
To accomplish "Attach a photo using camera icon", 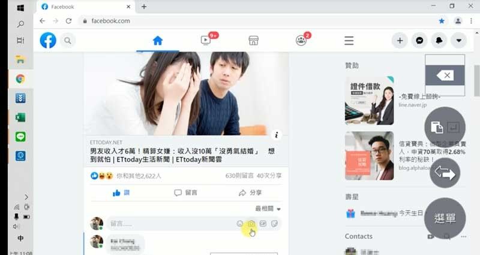I will point(252,224).
